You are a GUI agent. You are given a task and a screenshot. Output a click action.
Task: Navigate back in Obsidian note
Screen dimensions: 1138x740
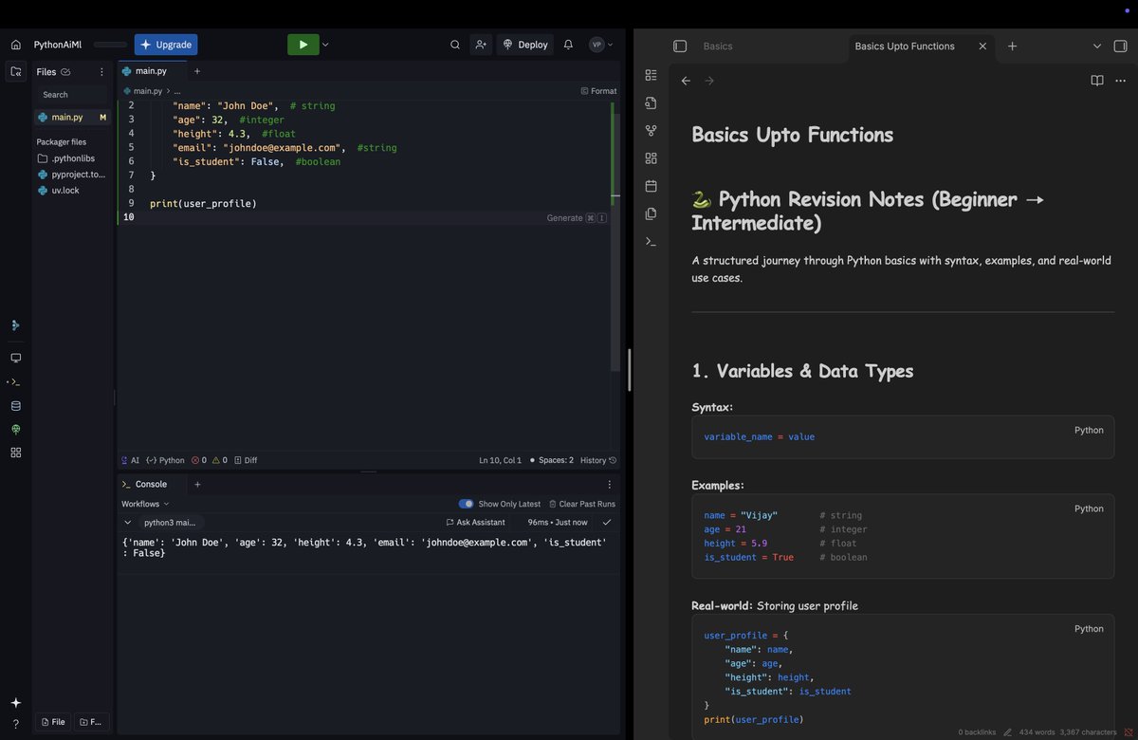click(686, 81)
